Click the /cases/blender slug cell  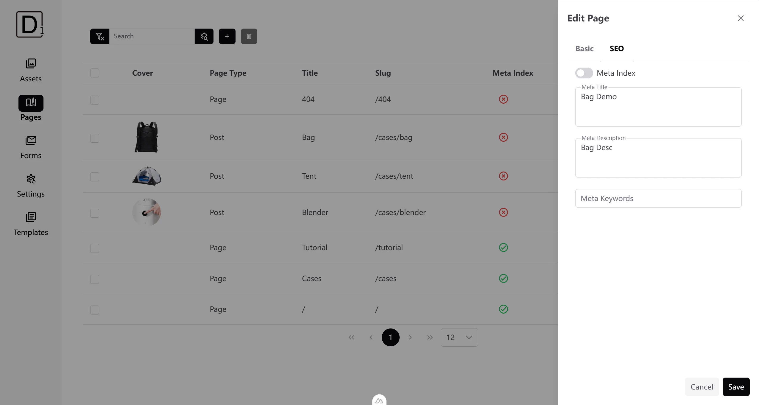(400, 212)
